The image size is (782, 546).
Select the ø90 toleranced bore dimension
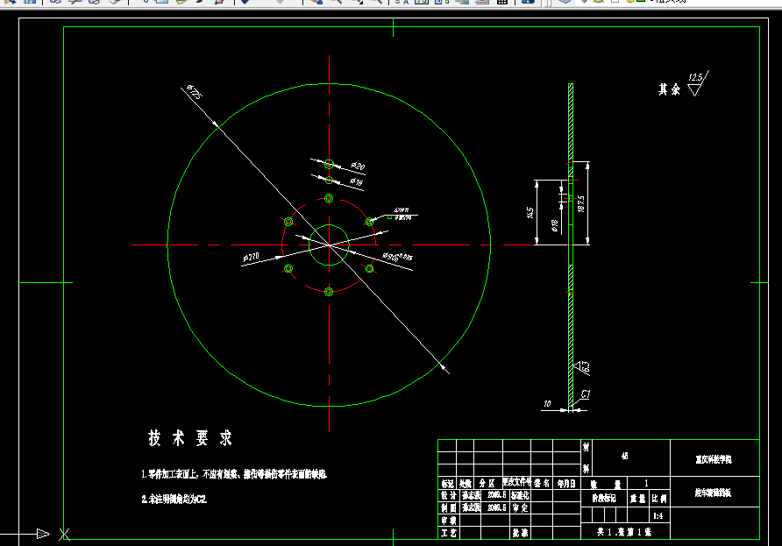(x=397, y=257)
